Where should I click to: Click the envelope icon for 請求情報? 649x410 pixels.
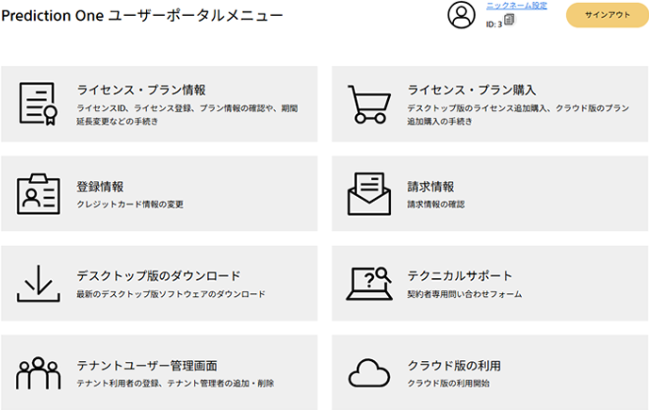tap(369, 194)
